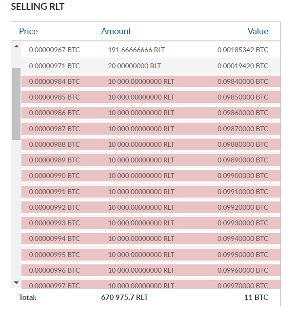Choose order valued 0.09960000 BTC
The image size is (295, 318).
(x=151, y=270)
